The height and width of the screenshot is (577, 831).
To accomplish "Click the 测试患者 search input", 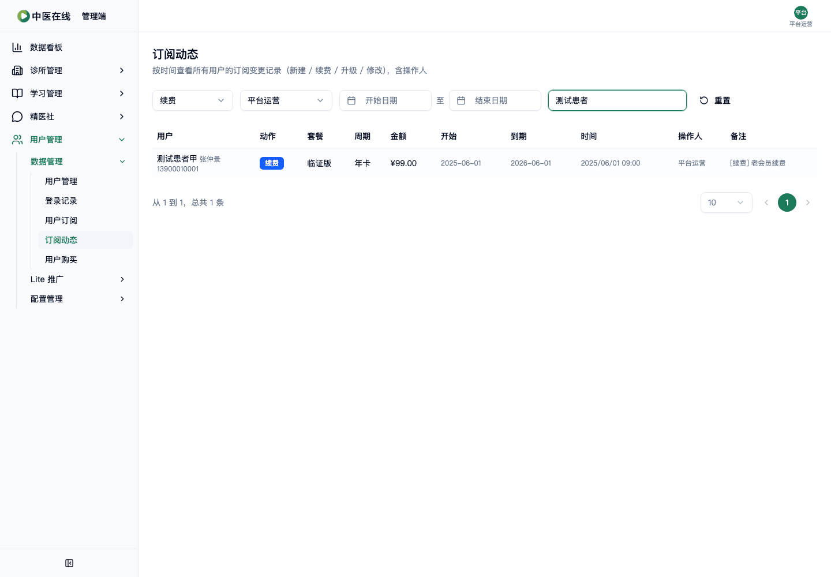I will [617, 100].
